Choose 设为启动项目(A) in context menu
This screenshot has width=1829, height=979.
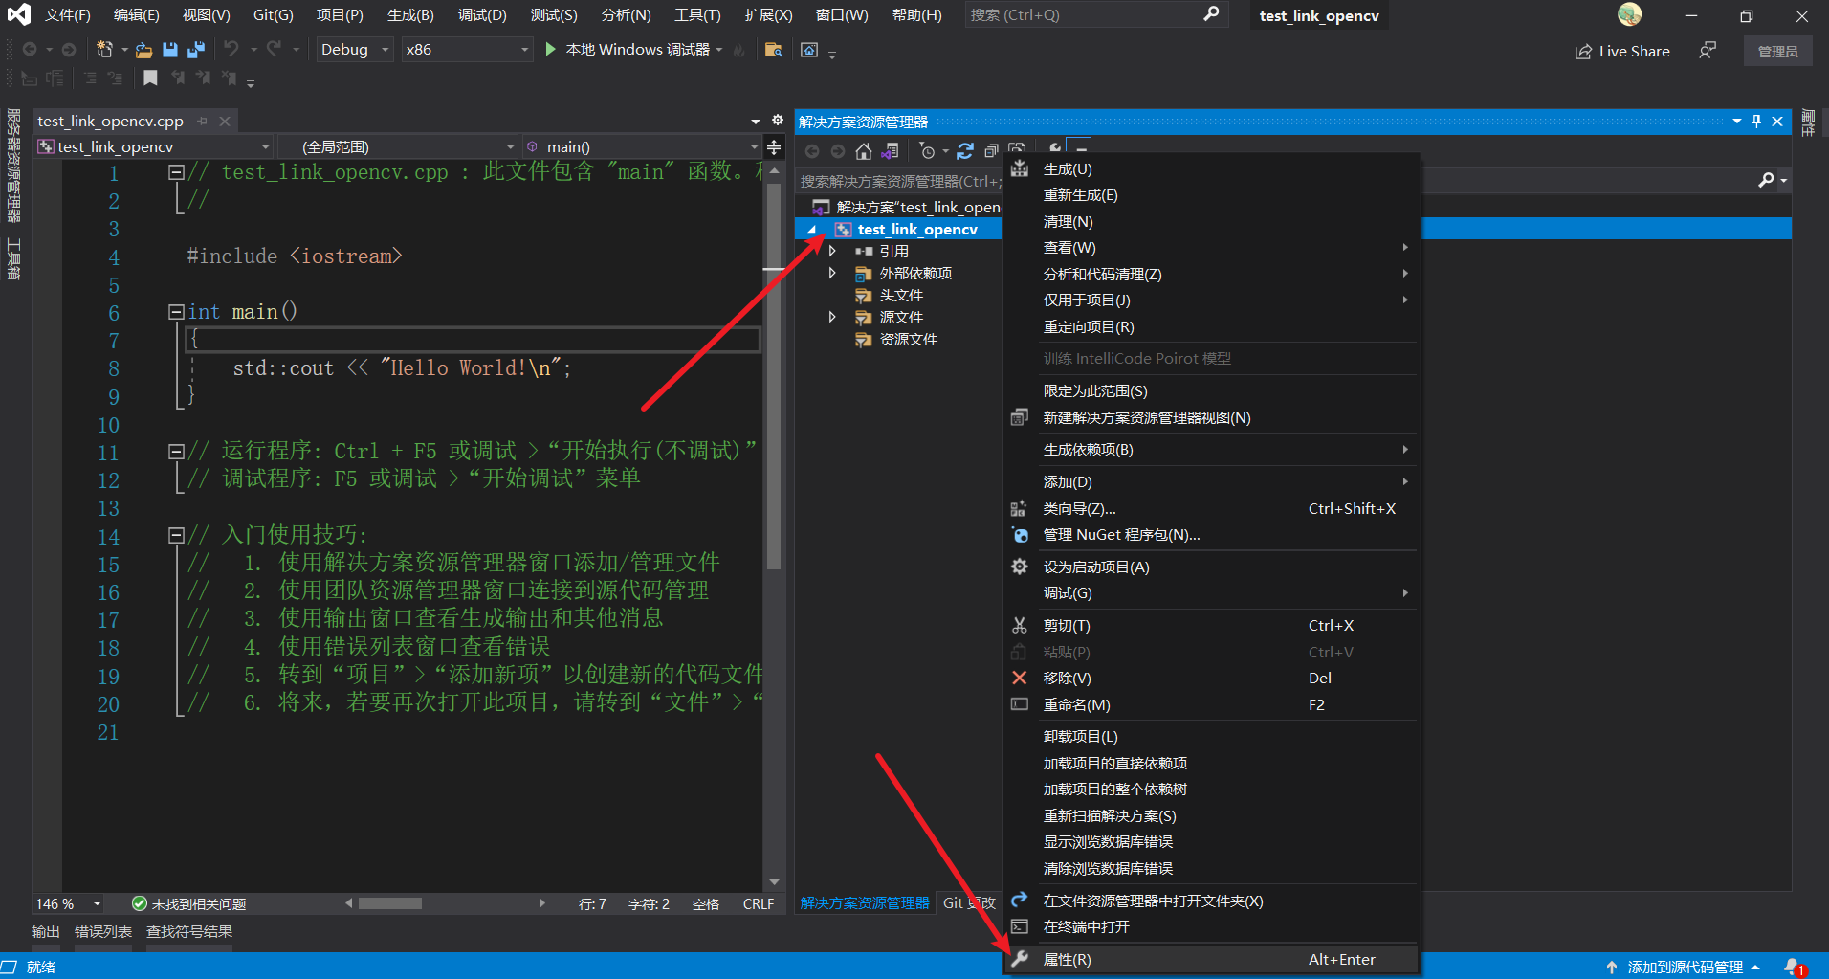point(1210,567)
